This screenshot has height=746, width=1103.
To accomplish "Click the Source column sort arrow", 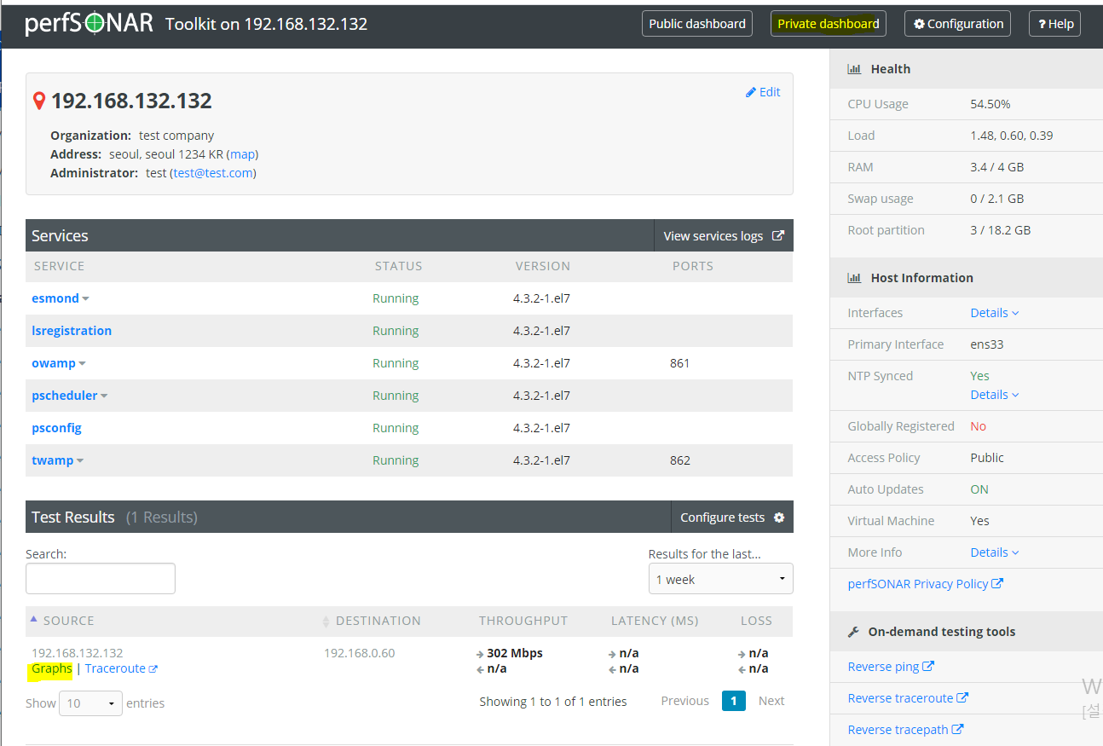I will pos(34,619).
